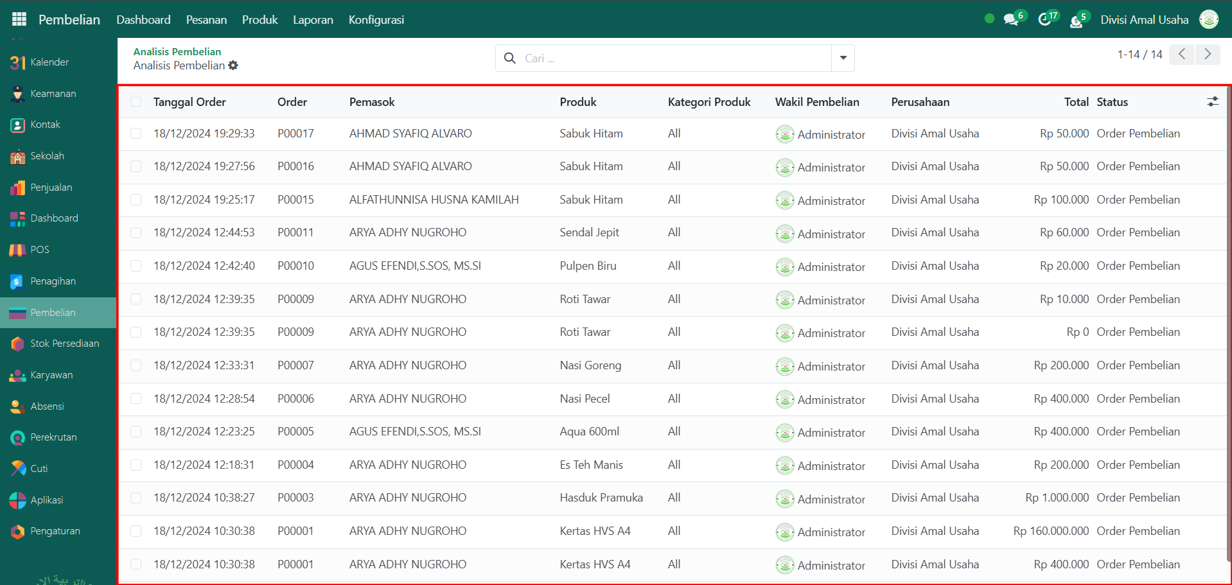The image size is (1232, 585).
Task: Open the POS app in sidebar
Action: tap(40, 250)
